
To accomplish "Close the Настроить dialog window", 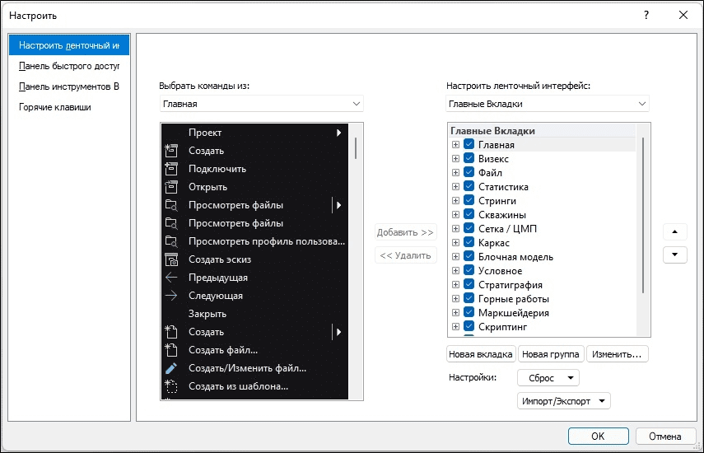I will tap(683, 15).
